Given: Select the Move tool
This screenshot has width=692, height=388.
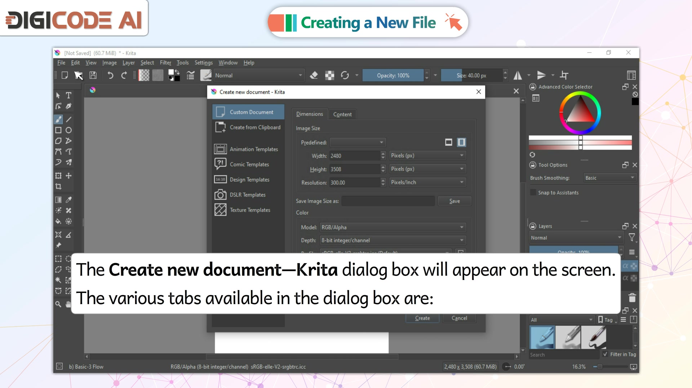Looking at the screenshot, I should click(x=68, y=176).
